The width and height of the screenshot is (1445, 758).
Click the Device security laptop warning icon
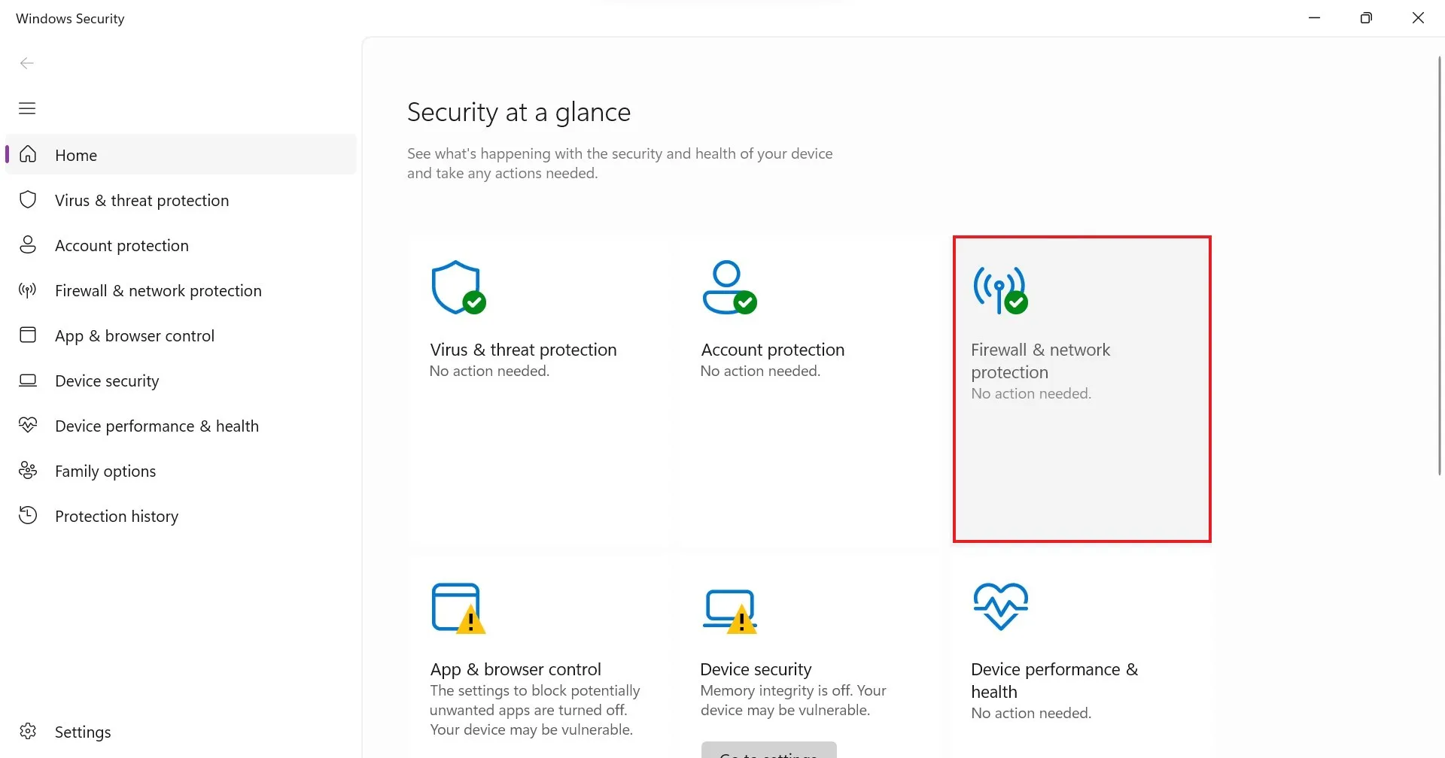click(x=729, y=611)
